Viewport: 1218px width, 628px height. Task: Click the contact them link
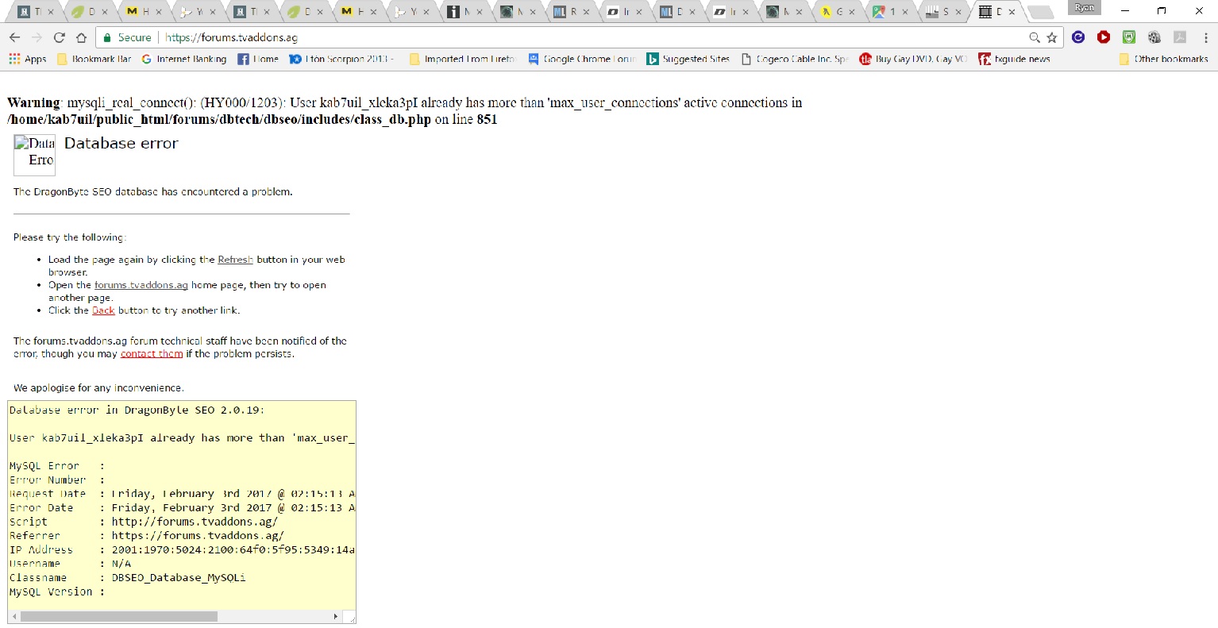click(x=151, y=354)
